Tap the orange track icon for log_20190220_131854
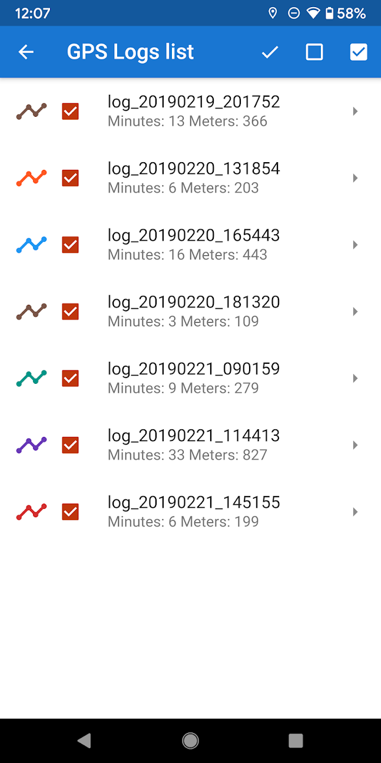 pos(31,178)
